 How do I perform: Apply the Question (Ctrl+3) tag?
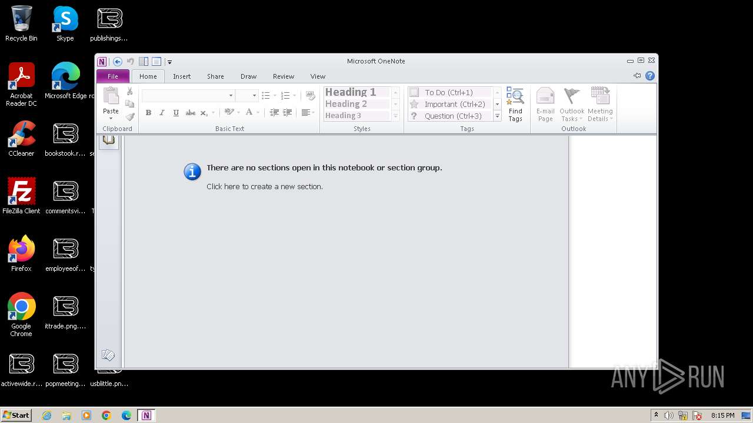pos(449,116)
